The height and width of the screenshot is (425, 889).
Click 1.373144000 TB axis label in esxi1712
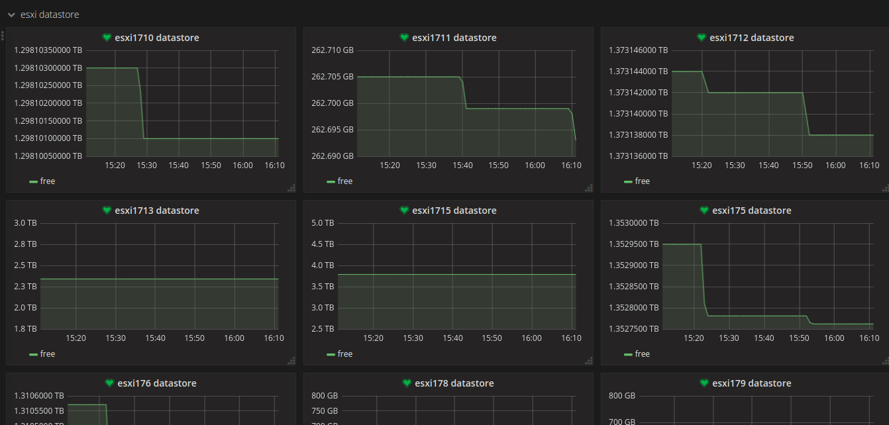pyautogui.click(x=639, y=71)
